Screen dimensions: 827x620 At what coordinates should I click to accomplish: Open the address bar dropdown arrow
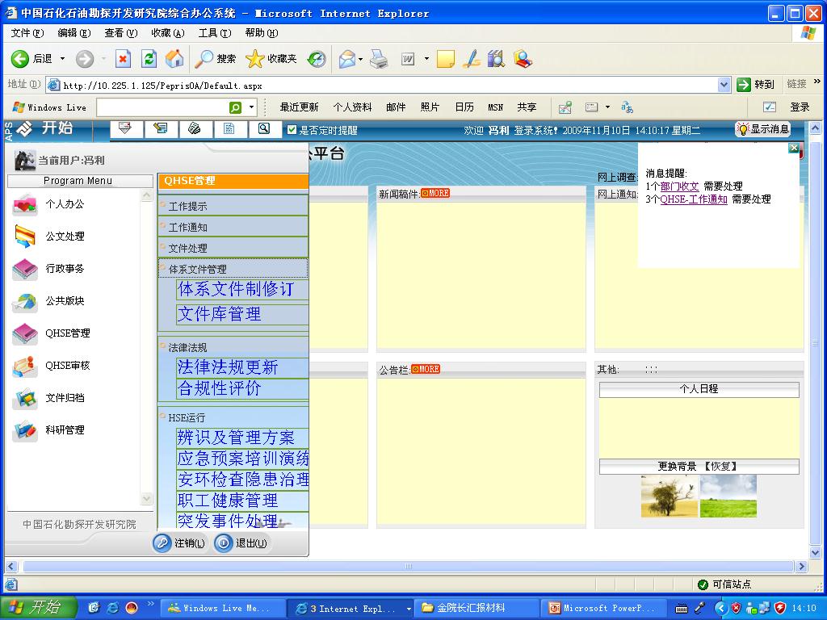pos(724,85)
